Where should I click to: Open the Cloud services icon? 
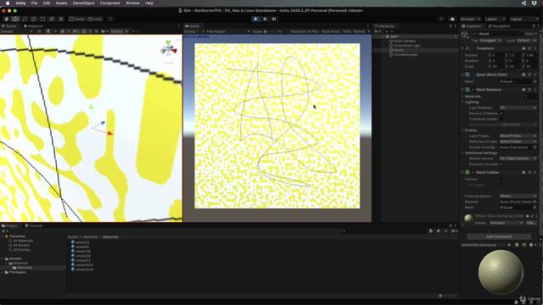coord(452,19)
